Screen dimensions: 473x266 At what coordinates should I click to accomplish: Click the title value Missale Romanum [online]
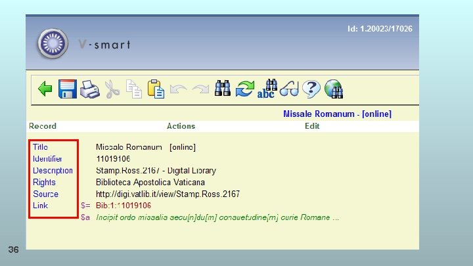point(146,147)
